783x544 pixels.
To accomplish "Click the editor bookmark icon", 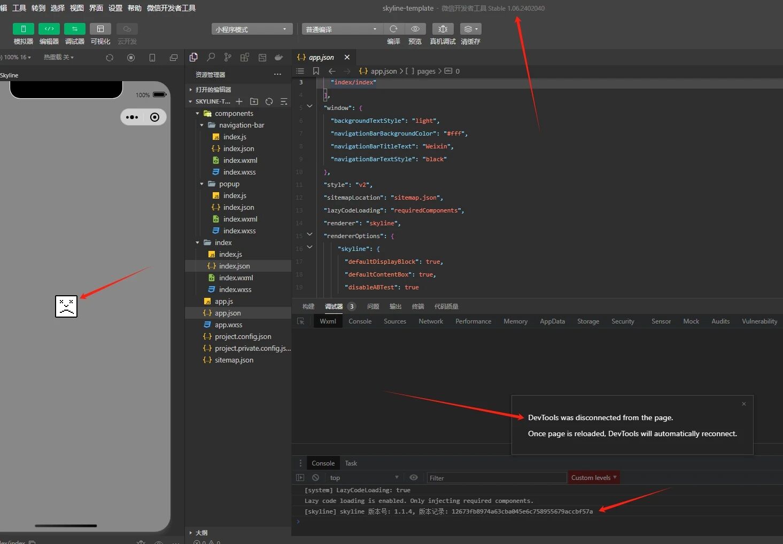I will 316,71.
